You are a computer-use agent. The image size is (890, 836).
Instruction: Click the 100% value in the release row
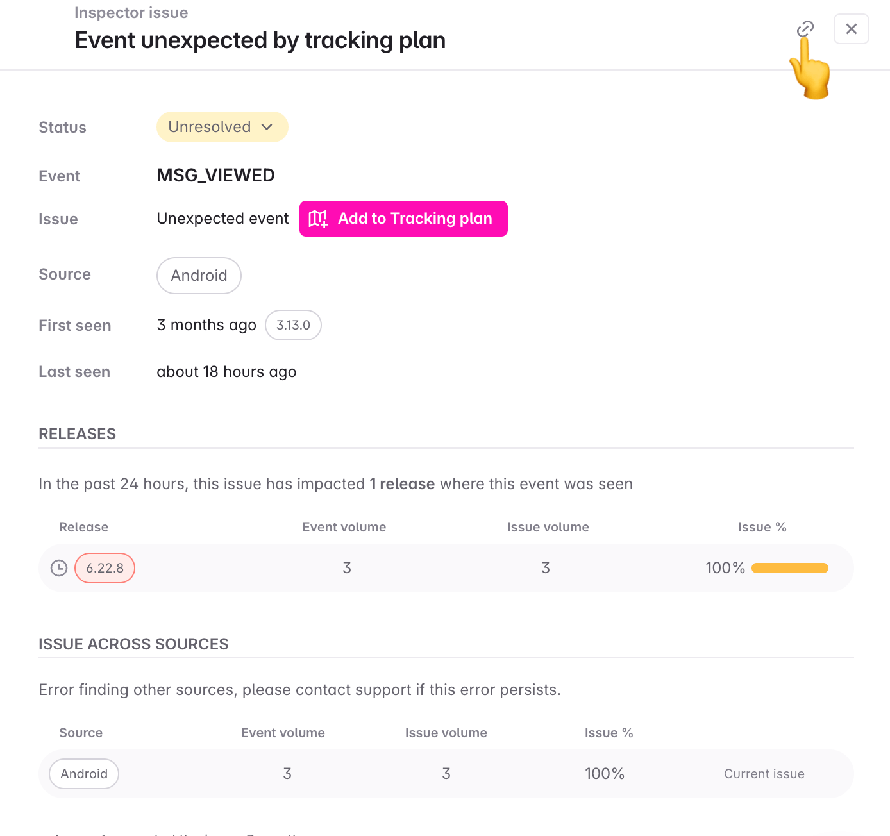point(725,568)
